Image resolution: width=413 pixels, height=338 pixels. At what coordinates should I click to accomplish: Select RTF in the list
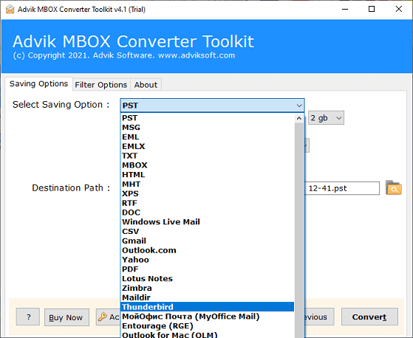click(x=208, y=203)
